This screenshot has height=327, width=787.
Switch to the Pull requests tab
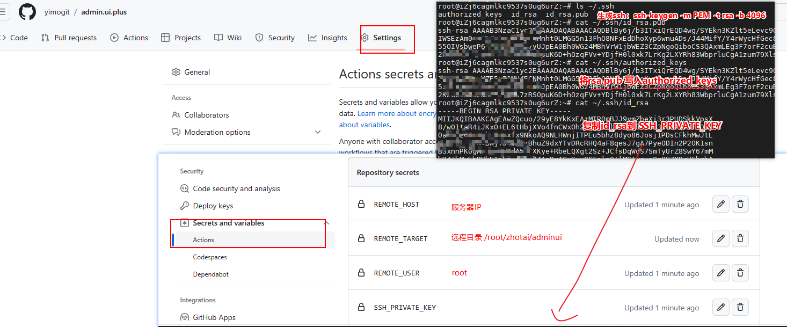(x=69, y=38)
